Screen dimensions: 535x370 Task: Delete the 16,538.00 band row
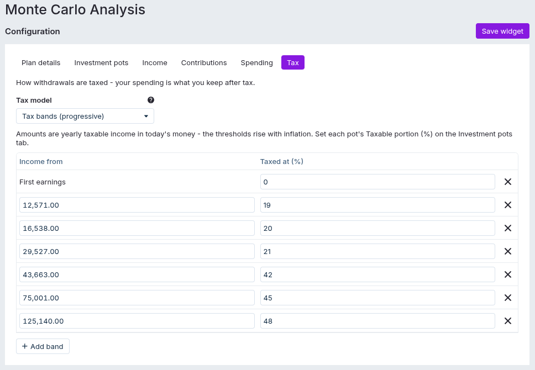pyautogui.click(x=508, y=228)
